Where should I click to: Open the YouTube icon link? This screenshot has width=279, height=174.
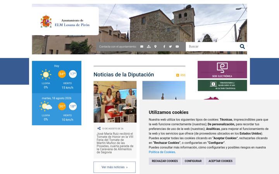(177, 46)
